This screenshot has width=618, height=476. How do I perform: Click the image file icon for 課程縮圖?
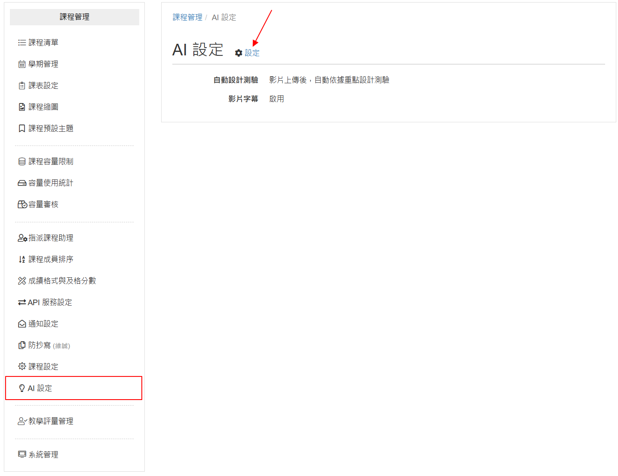tap(22, 107)
